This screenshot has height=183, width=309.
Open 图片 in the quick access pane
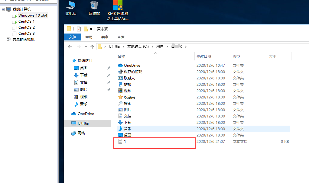point(83,90)
